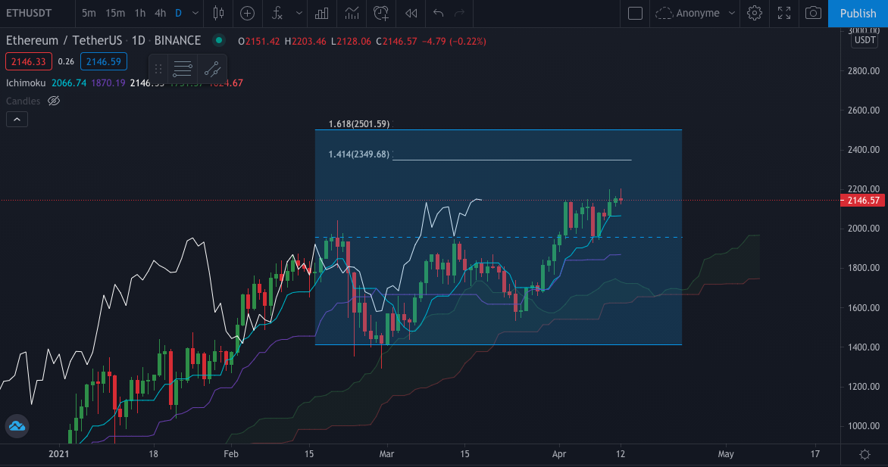Create a new alert with the clock icon
The width and height of the screenshot is (888, 467).
pos(380,13)
